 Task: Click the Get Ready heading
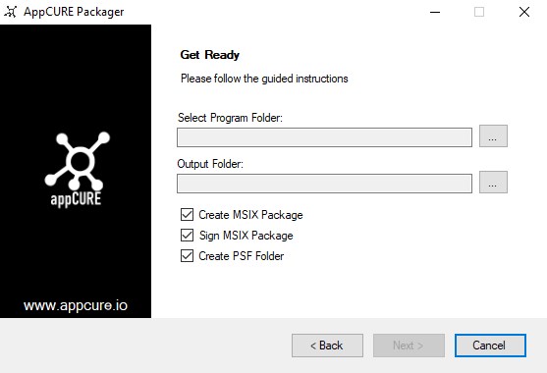click(209, 55)
